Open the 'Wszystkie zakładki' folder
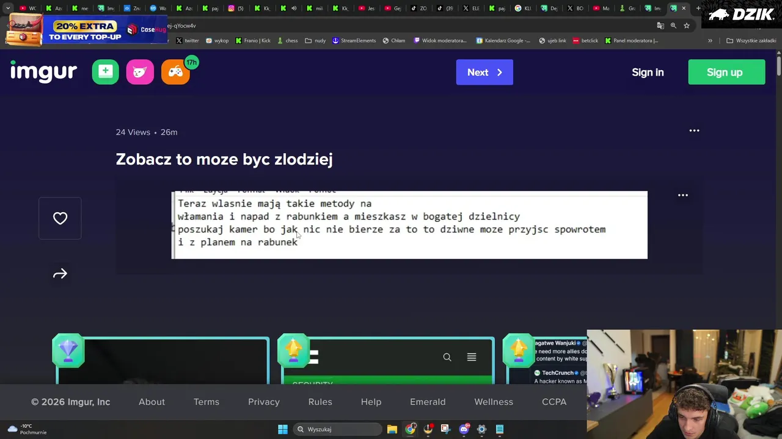This screenshot has width=782, height=439. [751, 41]
